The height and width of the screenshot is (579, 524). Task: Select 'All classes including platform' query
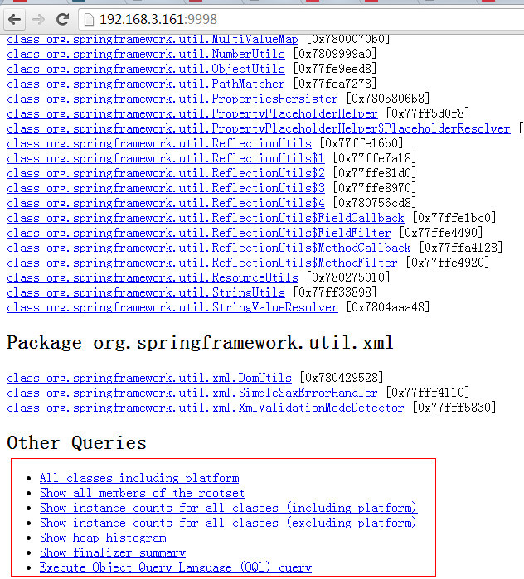click(139, 478)
